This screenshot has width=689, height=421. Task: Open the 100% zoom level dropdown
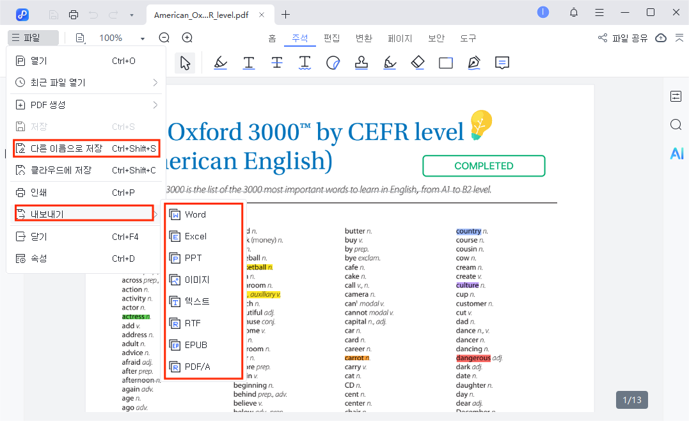coord(142,38)
